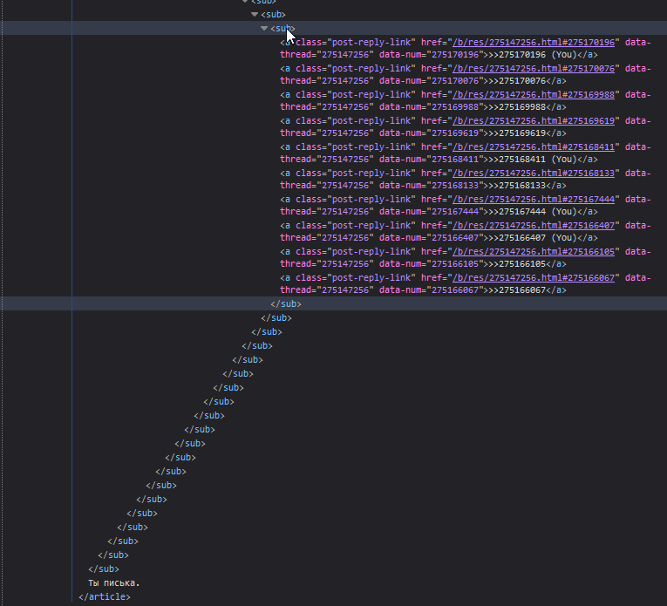The width and height of the screenshot is (667, 606).
Task: Click data-num value "275166067" attribute
Action: tap(455, 290)
